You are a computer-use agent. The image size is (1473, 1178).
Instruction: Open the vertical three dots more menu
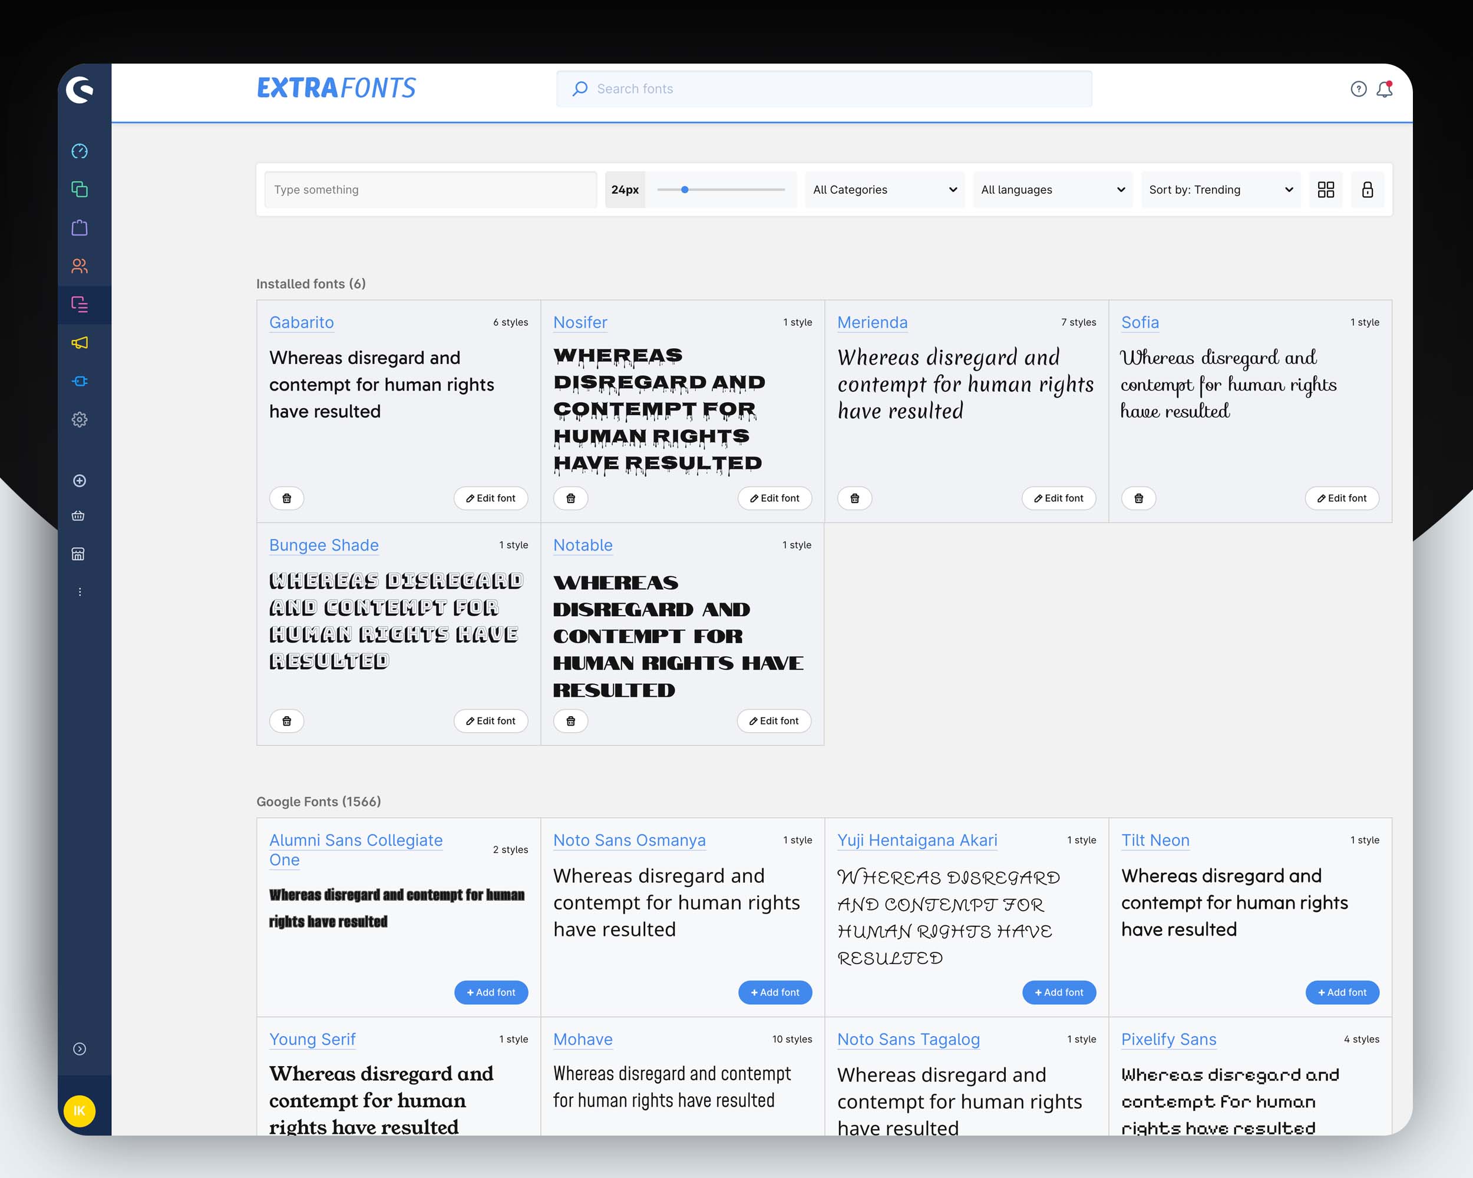(x=80, y=592)
